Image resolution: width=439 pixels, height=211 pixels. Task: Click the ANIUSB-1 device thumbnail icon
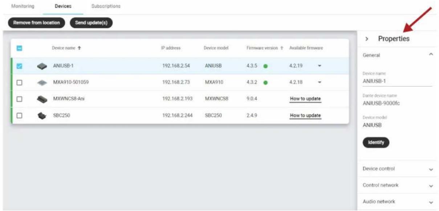point(42,66)
